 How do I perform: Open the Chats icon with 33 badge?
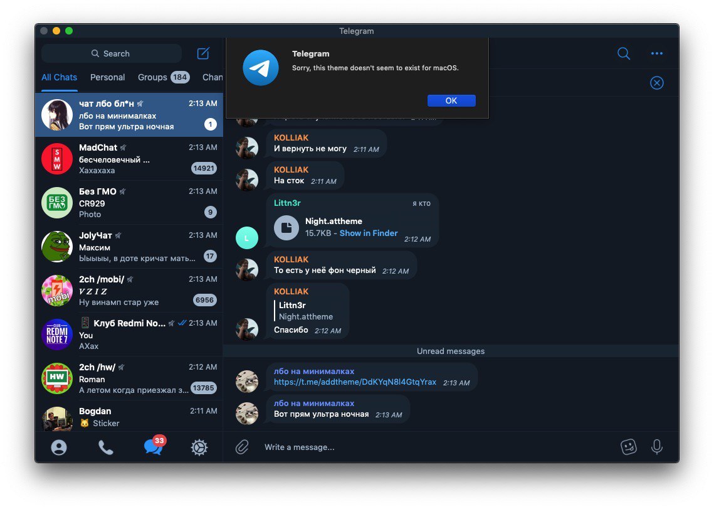pos(154,446)
